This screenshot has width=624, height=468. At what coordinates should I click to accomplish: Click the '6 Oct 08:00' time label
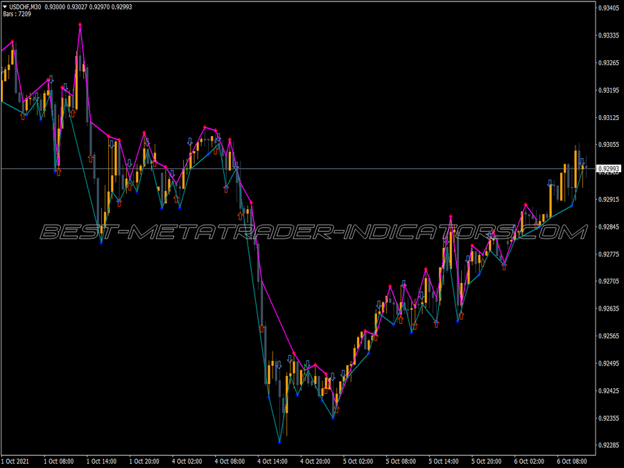click(x=572, y=461)
